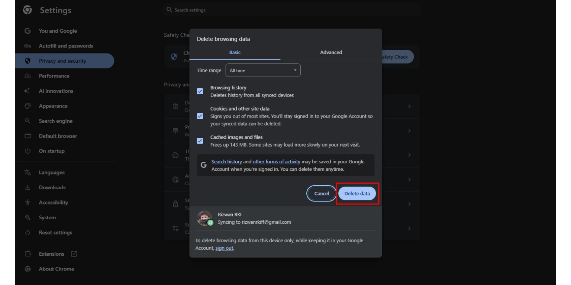This screenshot has height=285, width=571.
Task: Click the Safety Check shield icon
Action: [x=174, y=57]
